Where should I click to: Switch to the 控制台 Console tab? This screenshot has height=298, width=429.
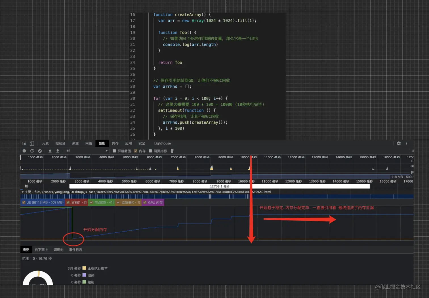point(60,143)
